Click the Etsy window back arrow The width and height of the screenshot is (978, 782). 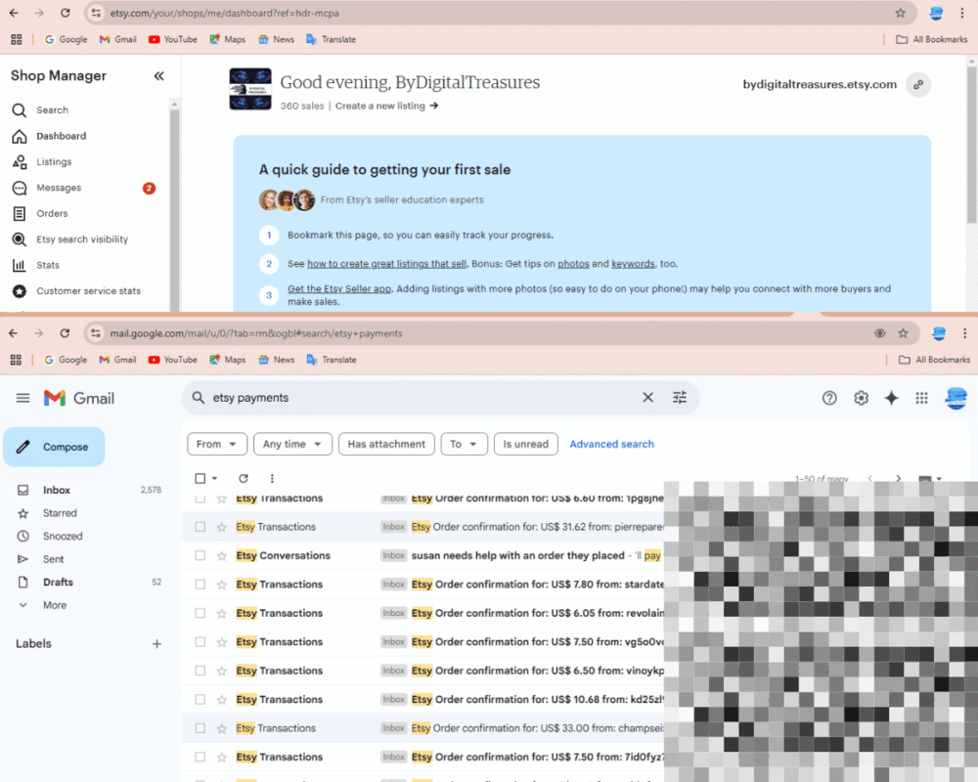click(14, 13)
